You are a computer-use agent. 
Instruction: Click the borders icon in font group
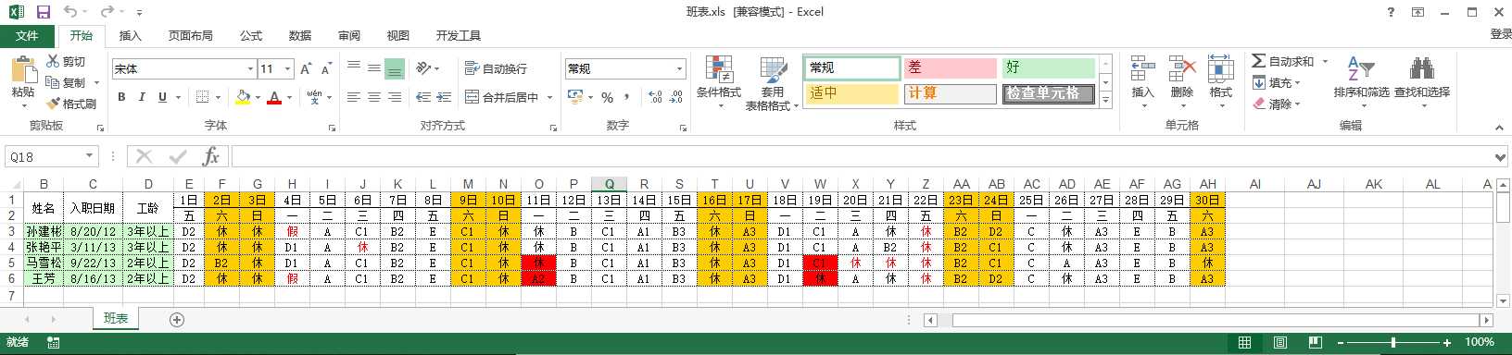pos(201,97)
